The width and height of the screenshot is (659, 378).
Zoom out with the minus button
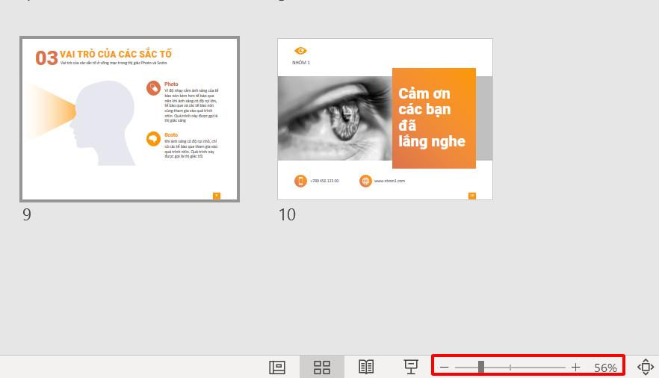[445, 368]
